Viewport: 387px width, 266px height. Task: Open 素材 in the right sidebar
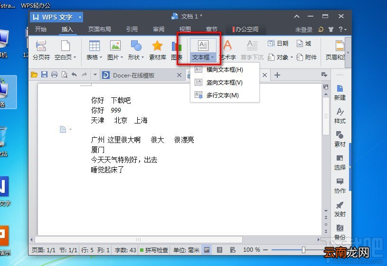point(340,139)
